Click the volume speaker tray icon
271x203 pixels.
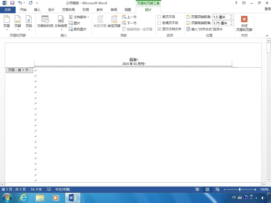pyautogui.click(x=263, y=198)
